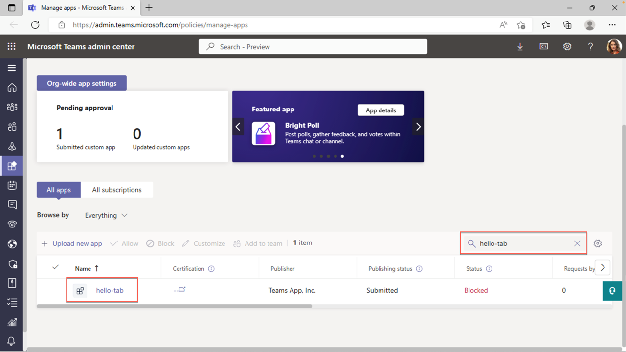The width and height of the screenshot is (626, 352).
Task: Click the Customize toolbar button
Action: coord(203,243)
